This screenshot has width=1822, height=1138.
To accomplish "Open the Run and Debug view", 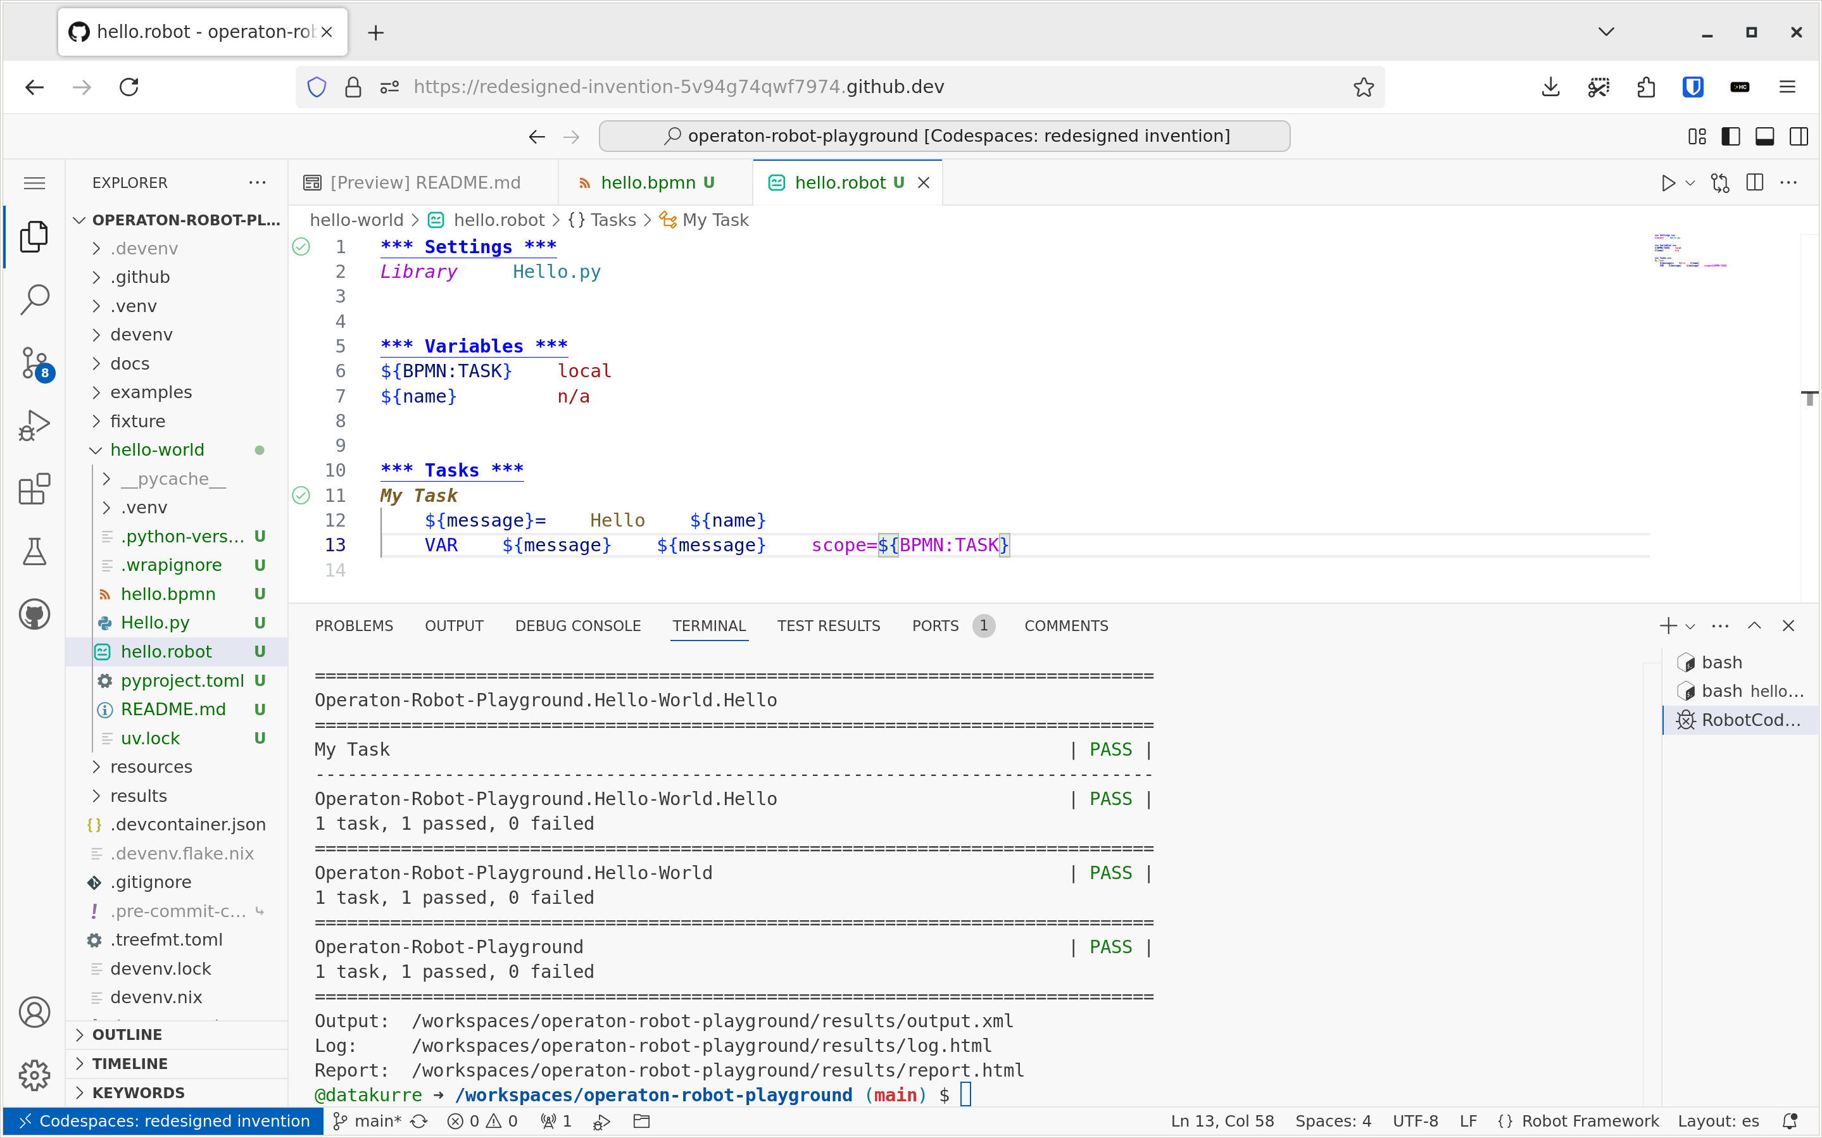I will [x=34, y=425].
